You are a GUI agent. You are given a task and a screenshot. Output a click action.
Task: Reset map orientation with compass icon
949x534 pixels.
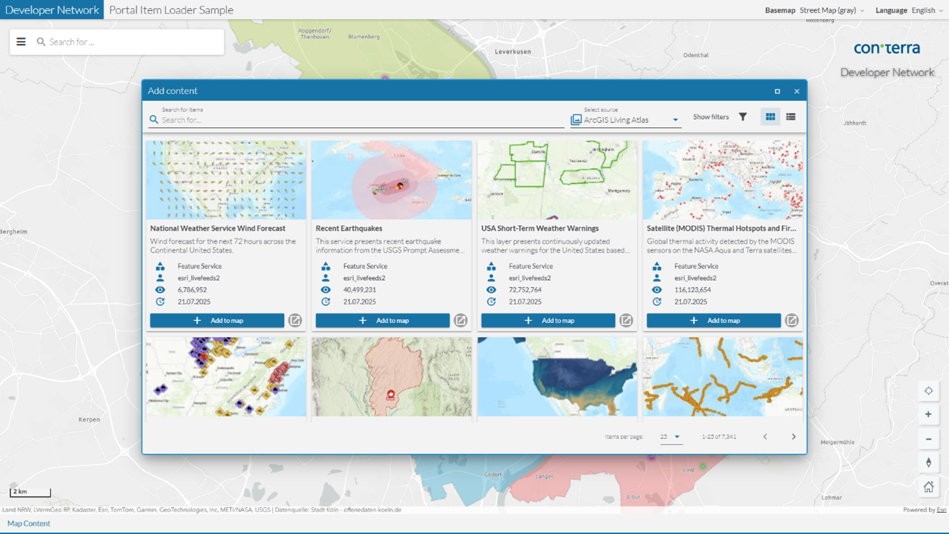928,463
